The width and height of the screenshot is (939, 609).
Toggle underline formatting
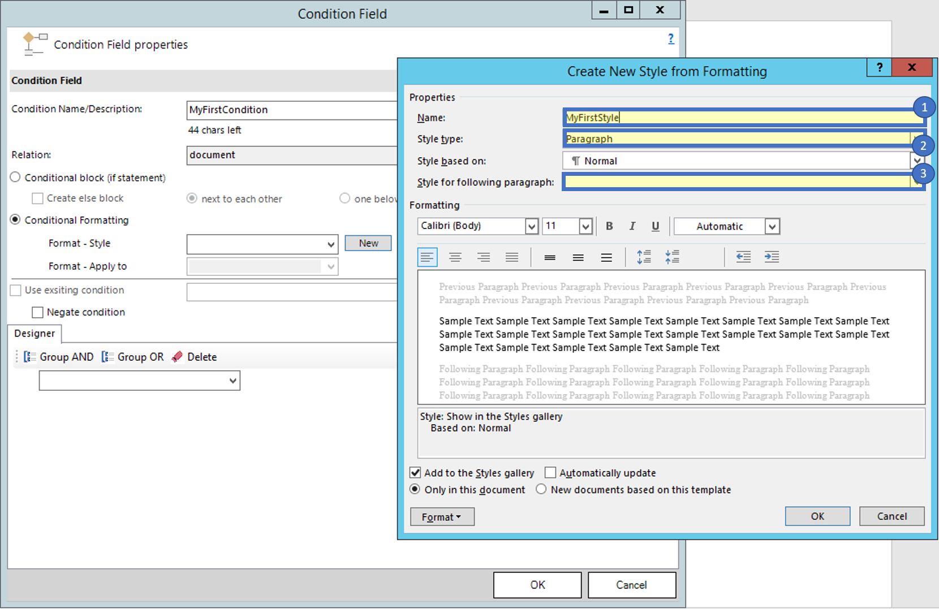click(655, 226)
